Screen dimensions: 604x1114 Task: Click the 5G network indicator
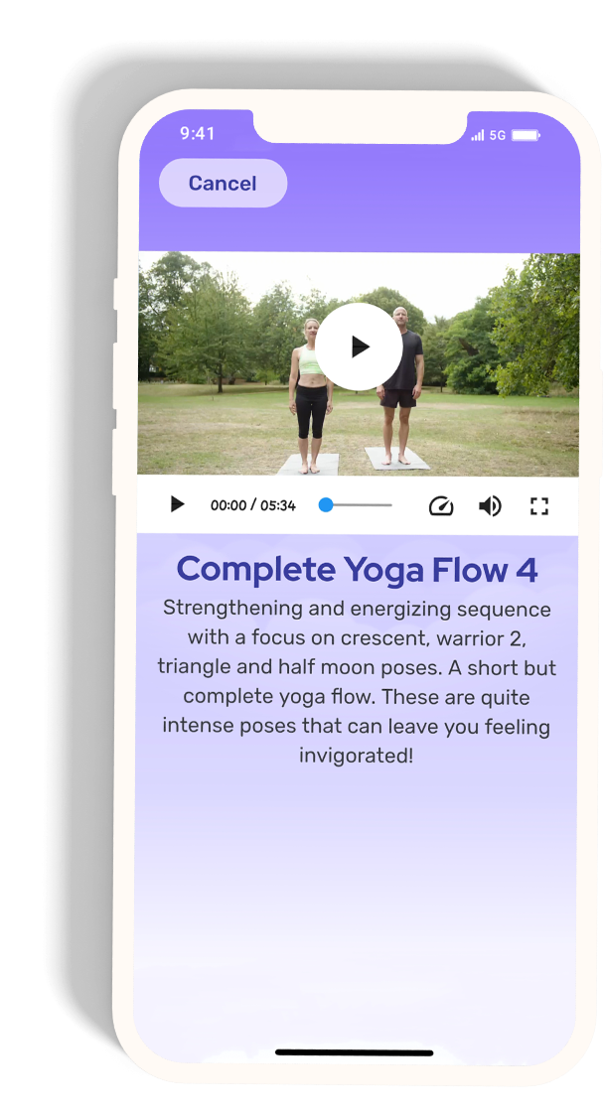498,135
